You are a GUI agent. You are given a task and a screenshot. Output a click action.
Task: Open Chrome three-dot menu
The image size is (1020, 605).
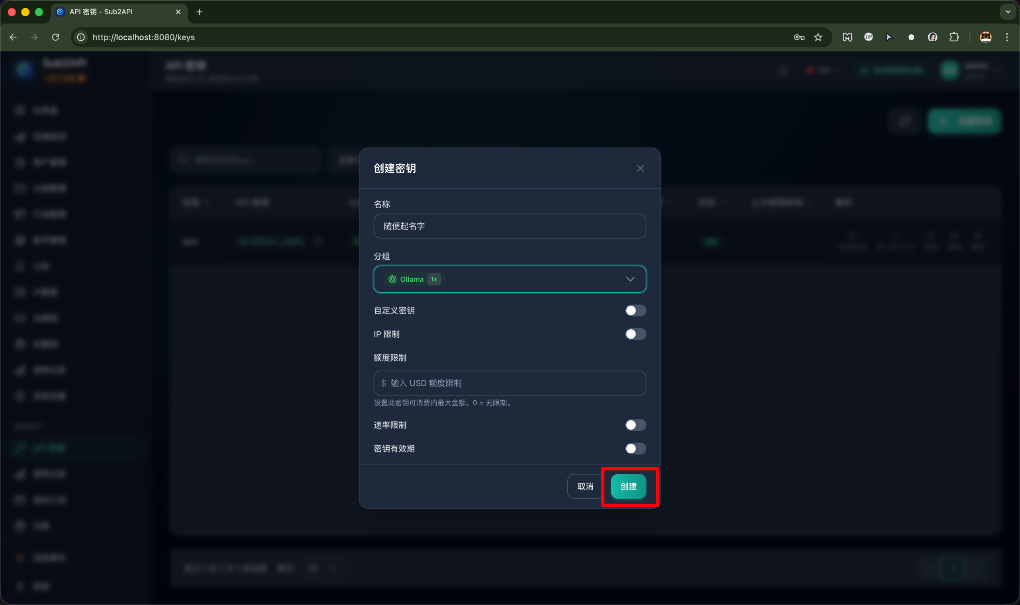tap(1006, 37)
